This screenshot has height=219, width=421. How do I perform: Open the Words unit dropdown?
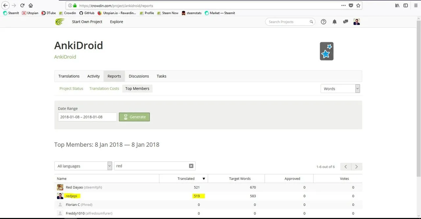pos(340,88)
